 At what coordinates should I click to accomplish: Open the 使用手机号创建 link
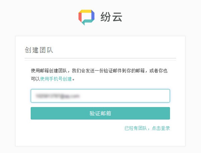click(x=56, y=79)
